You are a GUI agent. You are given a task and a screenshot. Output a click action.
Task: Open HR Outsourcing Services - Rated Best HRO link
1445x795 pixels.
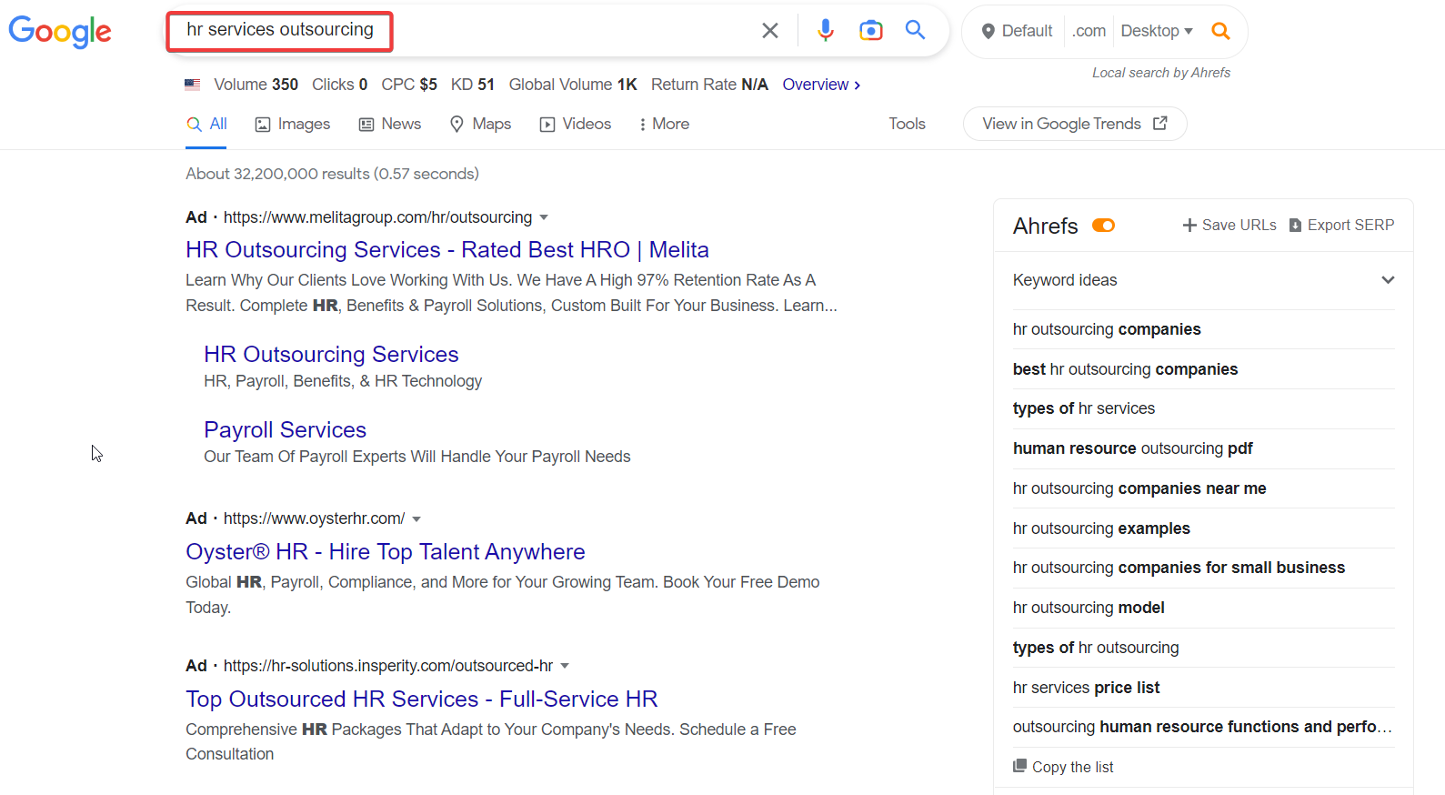pyautogui.click(x=447, y=249)
